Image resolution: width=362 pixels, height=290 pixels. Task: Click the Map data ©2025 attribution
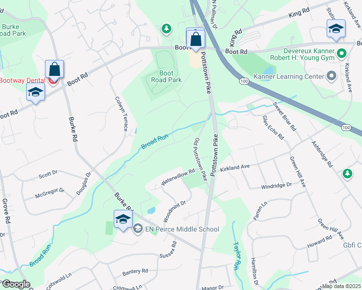342,286
